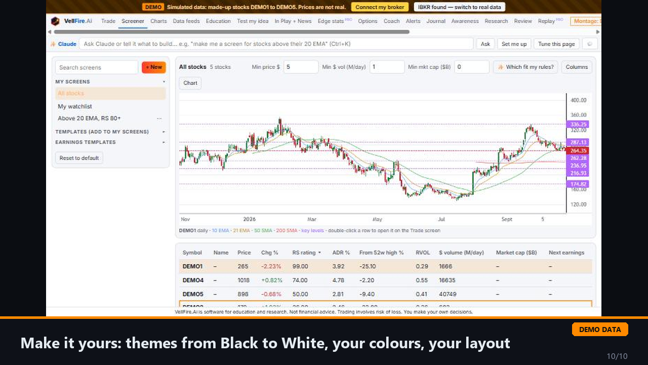The width and height of the screenshot is (648, 365).
Task: Click the Claude sparkle label
Action: [x=63, y=44]
